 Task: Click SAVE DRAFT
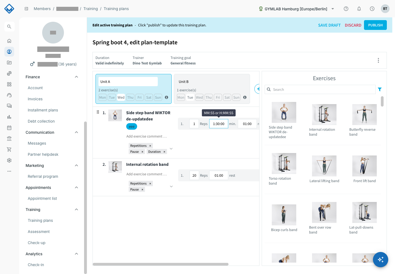pos(329,25)
